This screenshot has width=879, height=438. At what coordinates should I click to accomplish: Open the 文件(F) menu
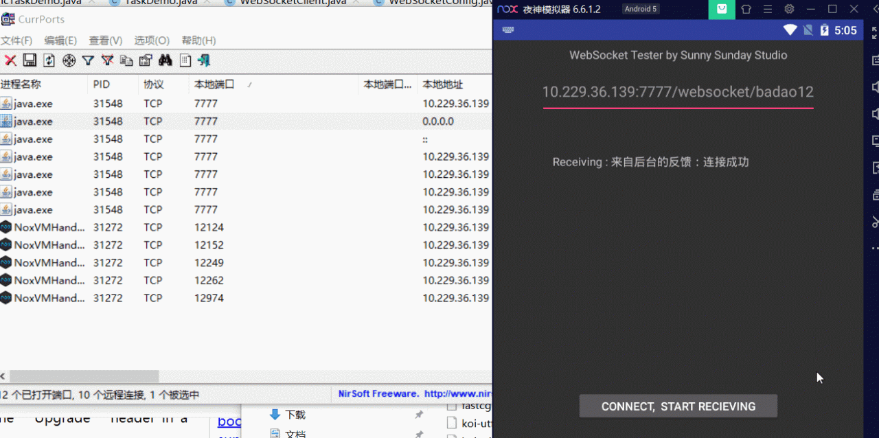coord(16,41)
